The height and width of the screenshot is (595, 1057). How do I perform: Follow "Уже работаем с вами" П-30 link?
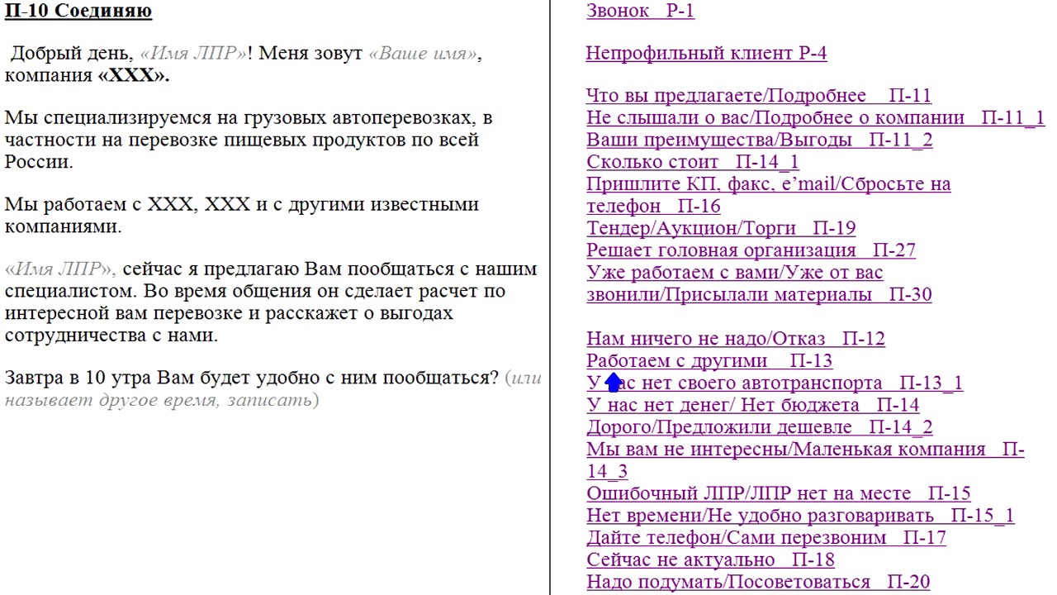coord(759,283)
